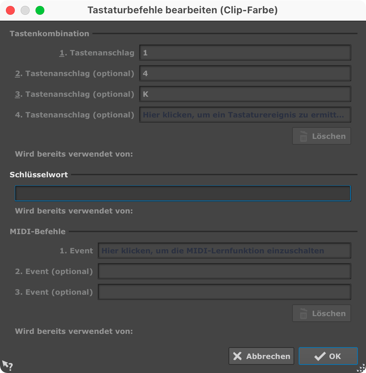Screen dimensions: 366x373
Task: Click the 1. Event MIDI learn field
Action: (224, 251)
